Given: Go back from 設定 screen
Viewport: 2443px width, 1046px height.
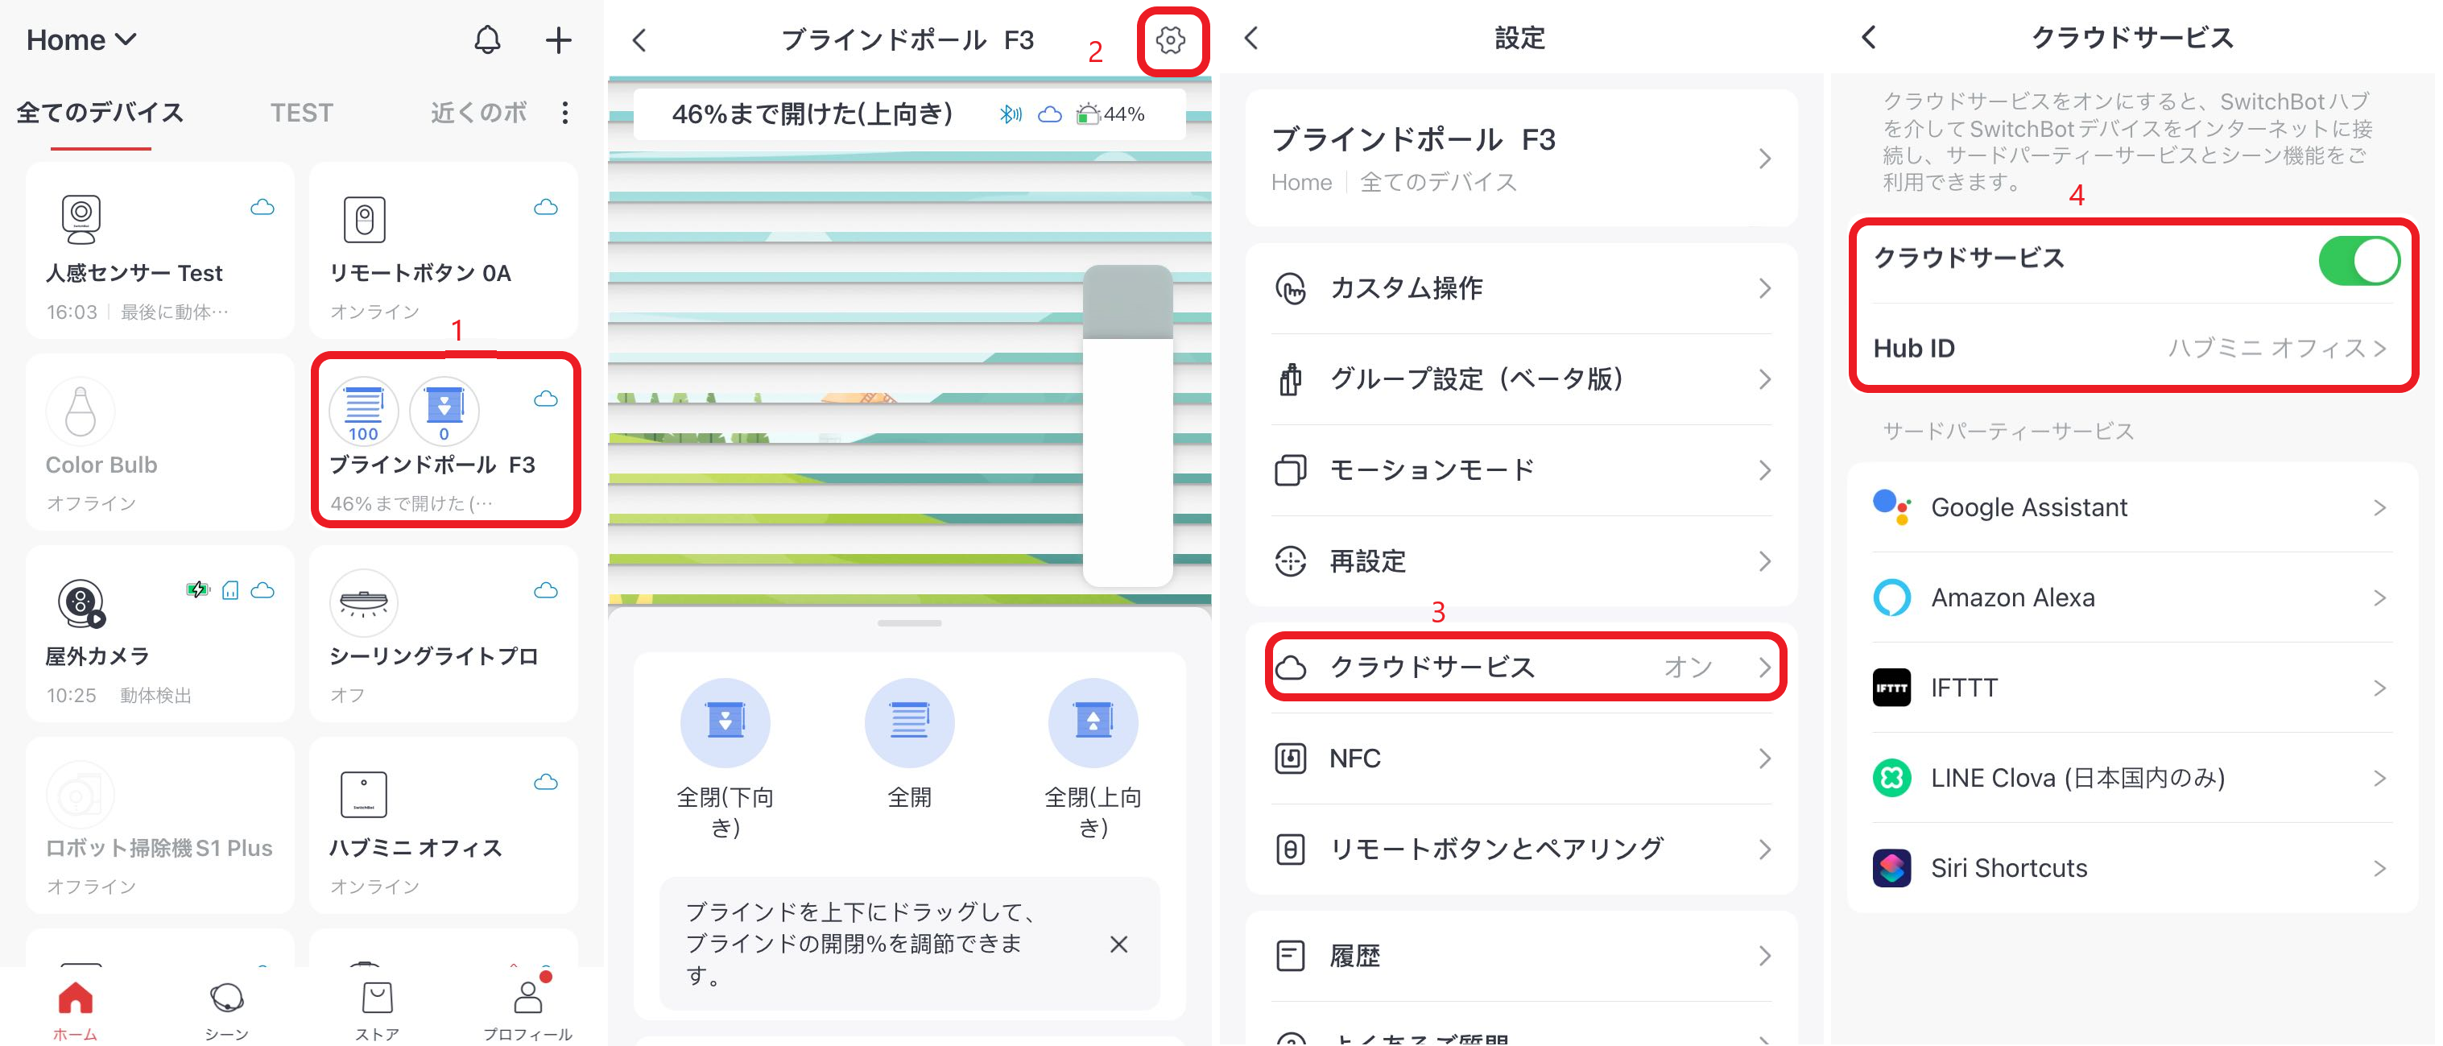Looking at the screenshot, I should pyautogui.click(x=1251, y=38).
